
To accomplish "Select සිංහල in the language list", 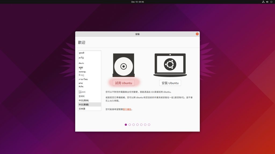I will click(89, 75).
